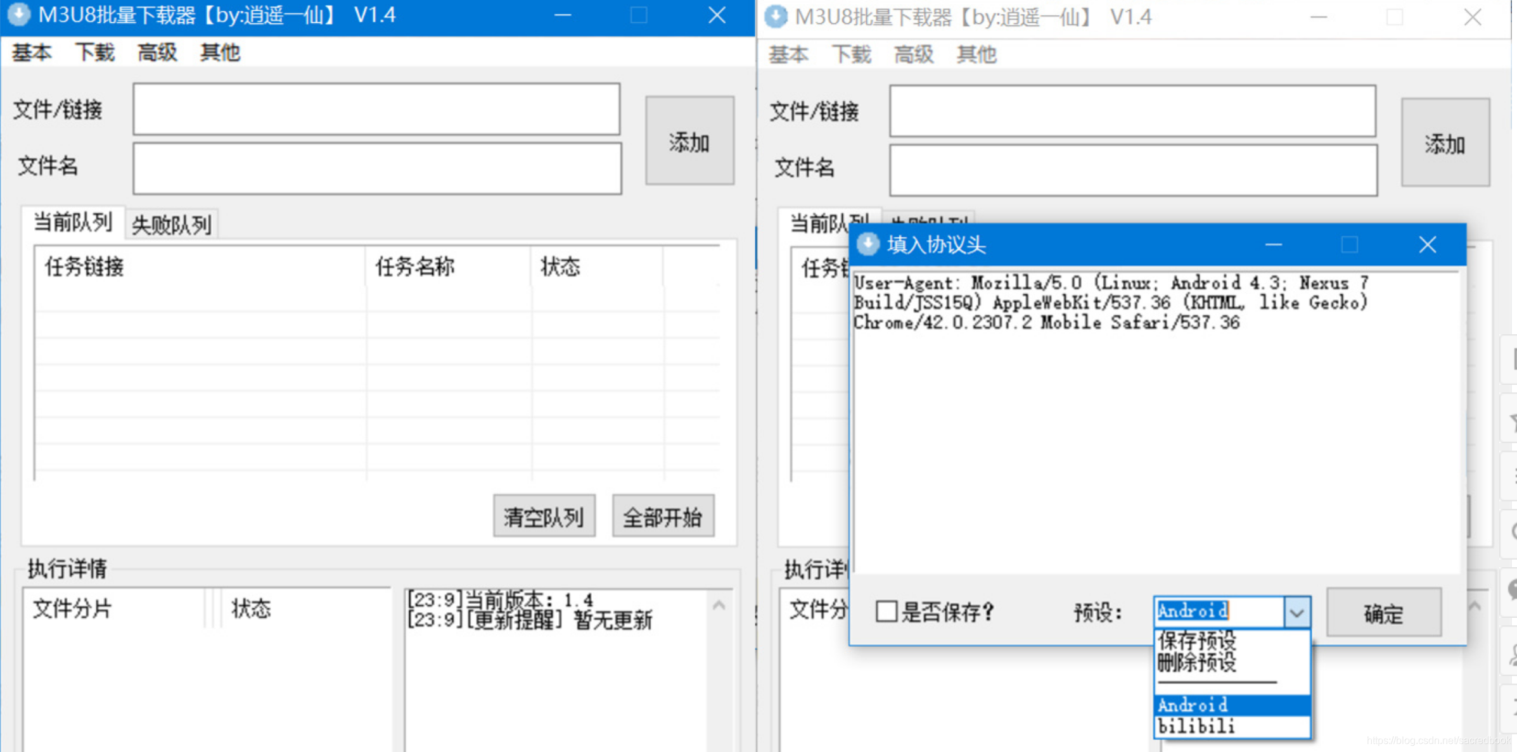Switch to the 当前队列 tab in the left window

pos(73,222)
